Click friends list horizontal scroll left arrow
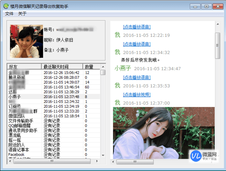Screen dimensions: 226x171 [10, 161]
